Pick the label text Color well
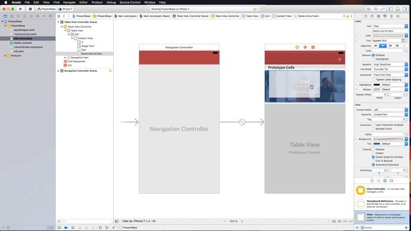This screenshot has width=411, height=231. pos(388,35)
